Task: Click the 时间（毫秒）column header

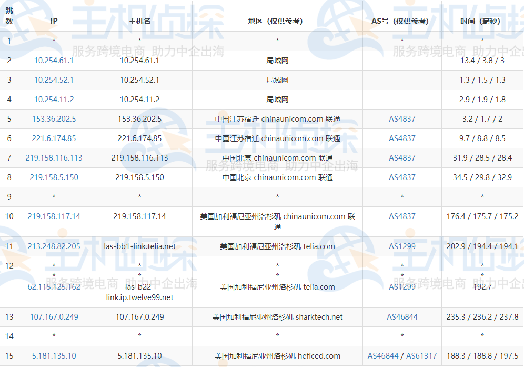Action: pyautogui.click(x=481, y=21)
